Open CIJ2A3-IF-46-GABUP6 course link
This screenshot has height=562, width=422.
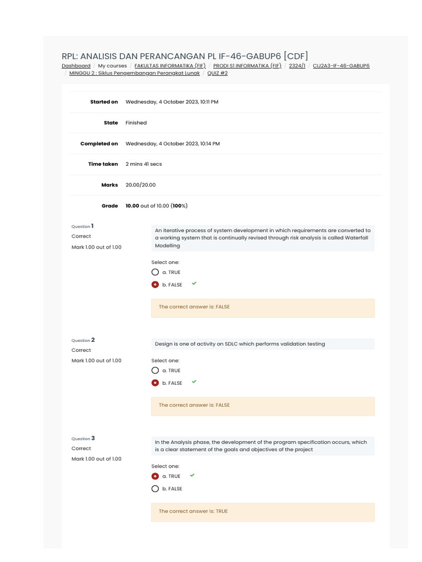click(x=341, y=66)
